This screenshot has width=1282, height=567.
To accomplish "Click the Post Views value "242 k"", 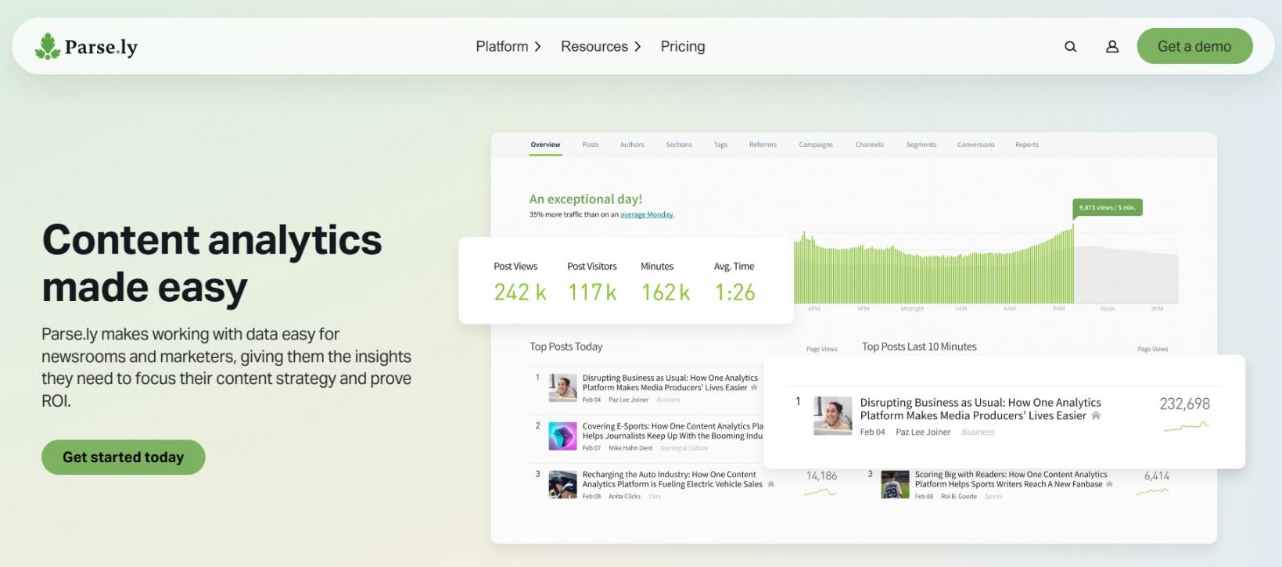I will (x=520, y=292).
